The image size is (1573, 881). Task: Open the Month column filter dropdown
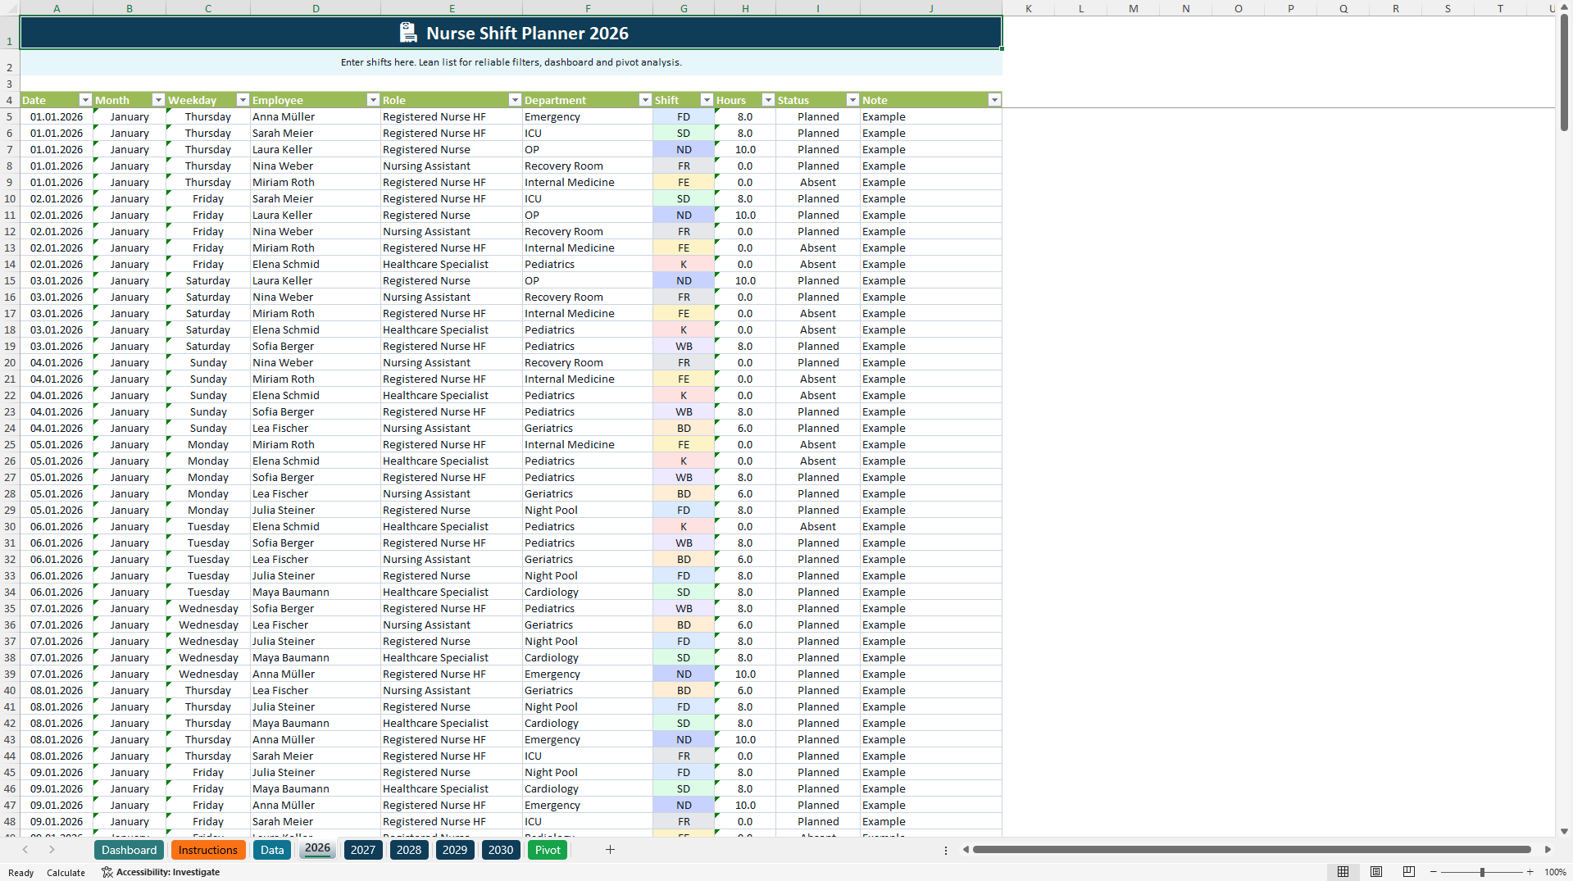(158, 100)
